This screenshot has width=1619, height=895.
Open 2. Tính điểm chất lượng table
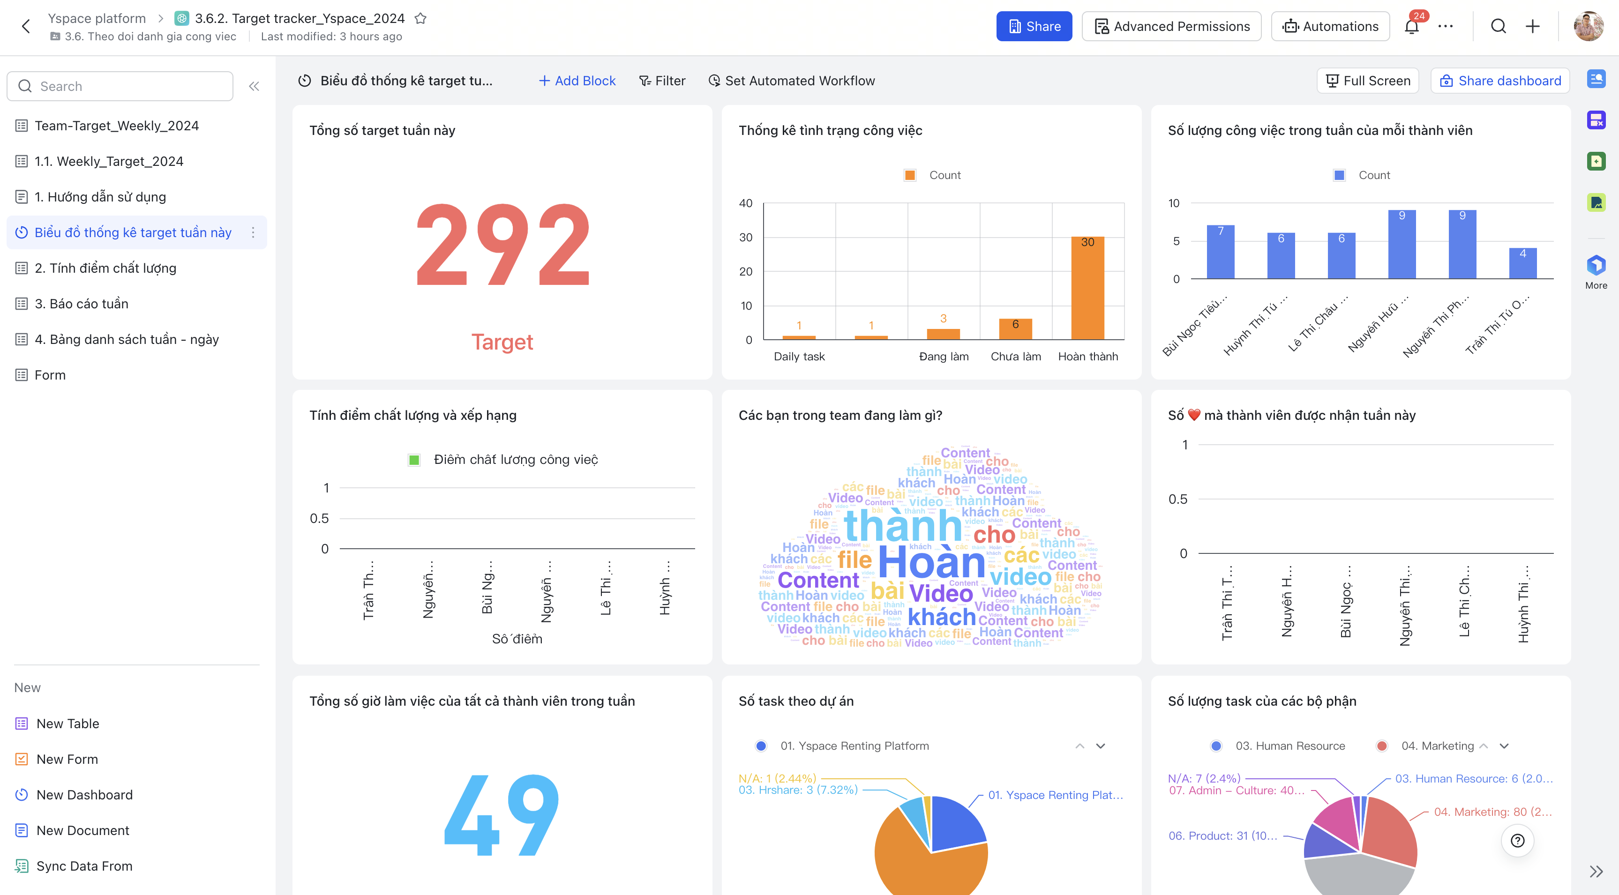[x=136, y=268]
